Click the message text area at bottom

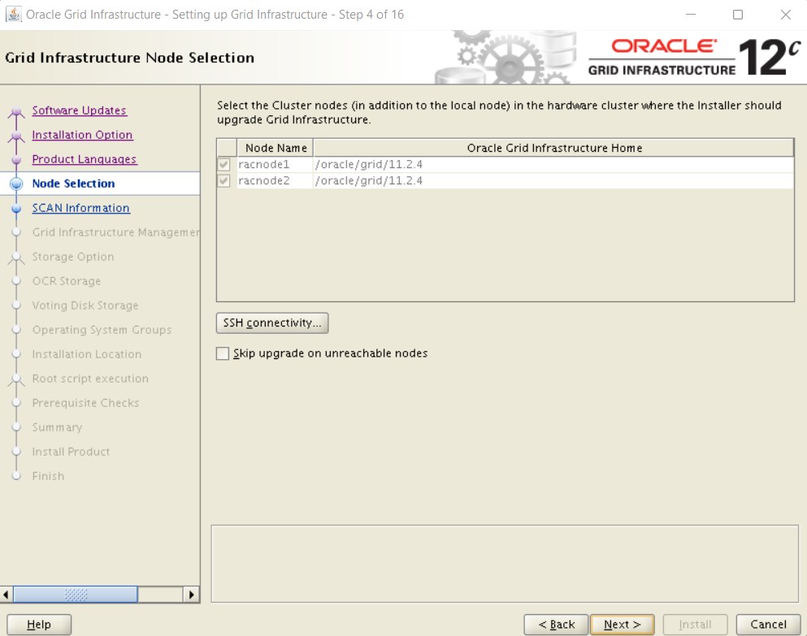[505, 564]
